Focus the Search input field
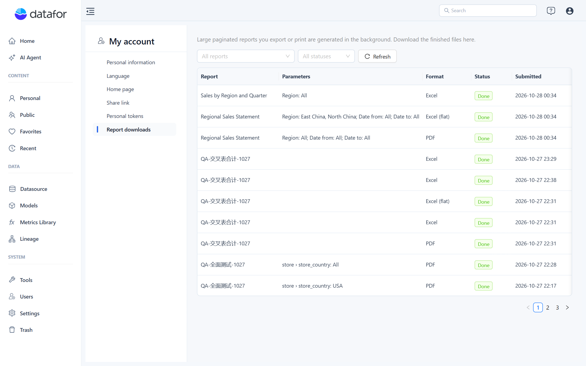Viewport: 586px width, 366px height. click(488, 11)
